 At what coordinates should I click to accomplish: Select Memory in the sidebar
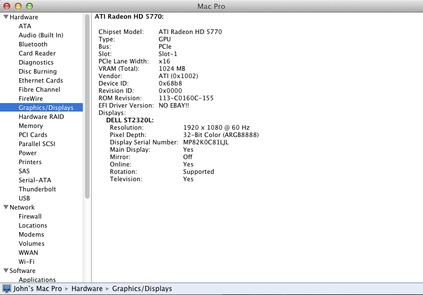pos(31,126)
